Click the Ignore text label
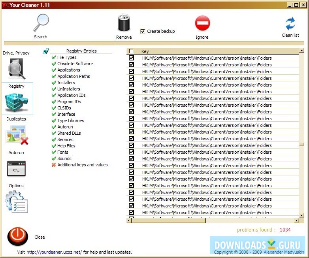Screen dimensions: 309x258 coord(202,37)
